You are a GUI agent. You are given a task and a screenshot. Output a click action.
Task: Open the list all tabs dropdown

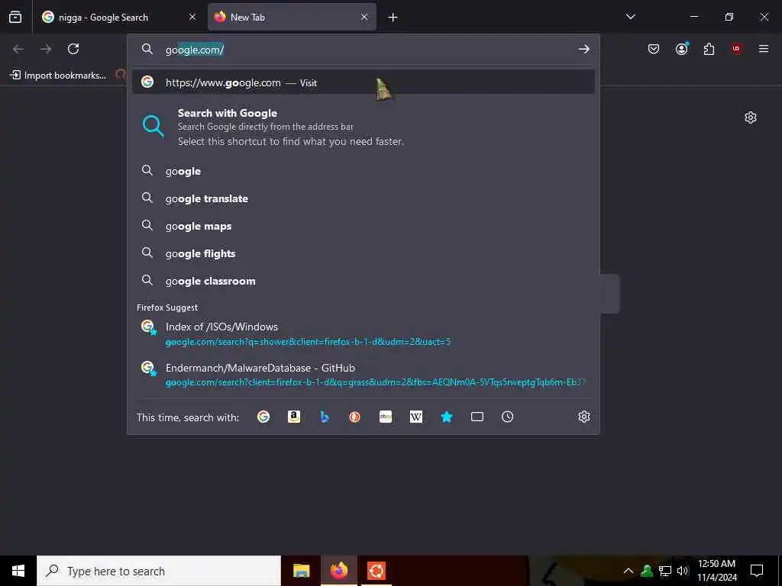click(x=630, y=17)
